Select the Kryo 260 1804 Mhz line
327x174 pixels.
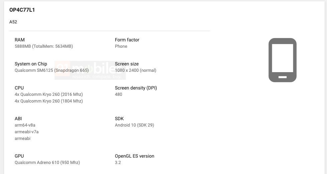49,101
